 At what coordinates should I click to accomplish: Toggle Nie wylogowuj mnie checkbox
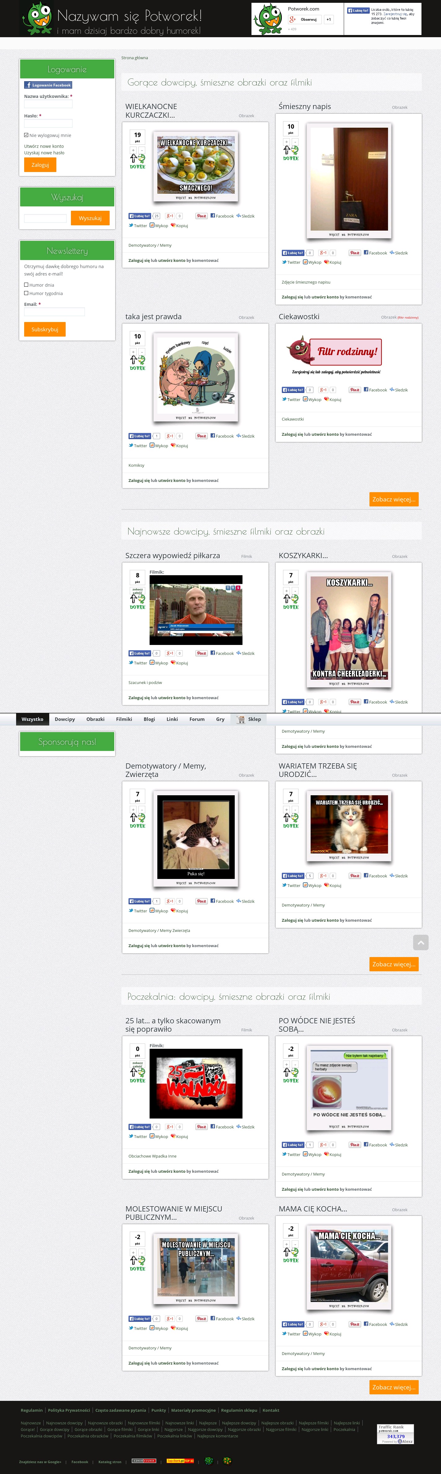26,135
